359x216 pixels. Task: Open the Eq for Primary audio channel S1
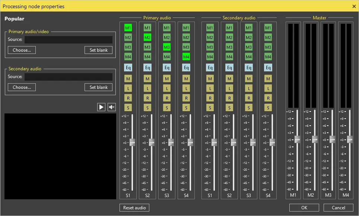pyautogui.click(x=128, y=67)
